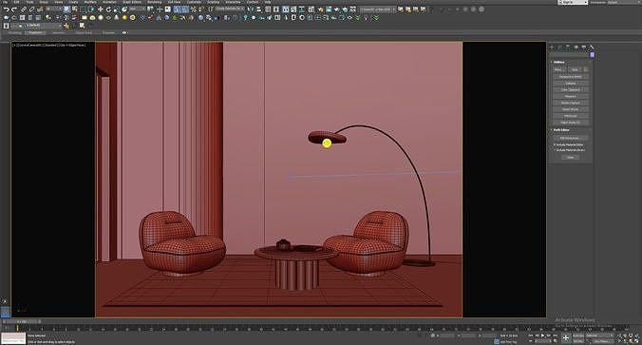Click the Undo arrow icon
This screenshot has width=642, height=345.
pos(6,9)
